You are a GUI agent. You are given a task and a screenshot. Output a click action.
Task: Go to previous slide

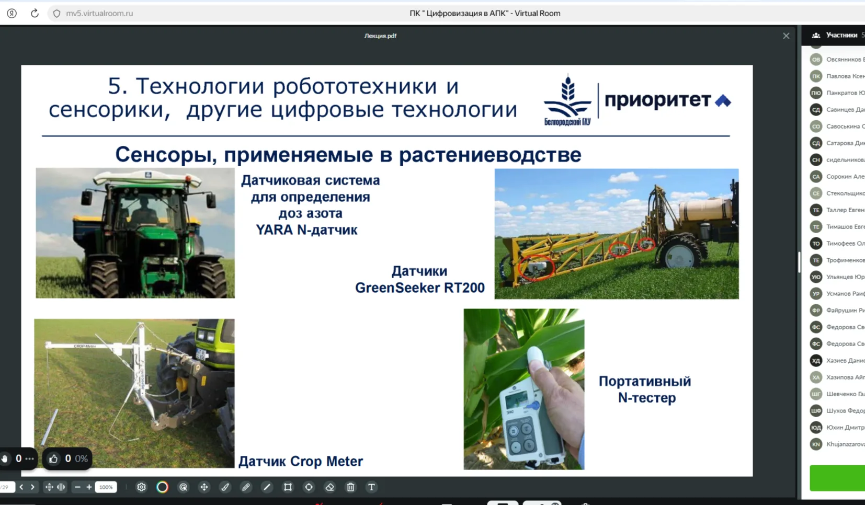[x=21, y=487]
